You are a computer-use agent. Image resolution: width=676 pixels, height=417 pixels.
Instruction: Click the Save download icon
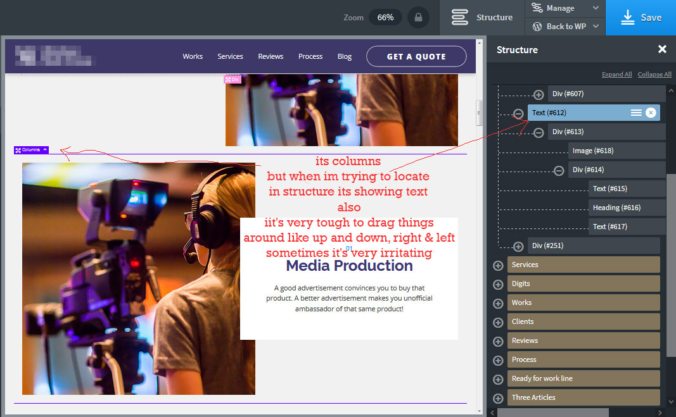[627, 17]
